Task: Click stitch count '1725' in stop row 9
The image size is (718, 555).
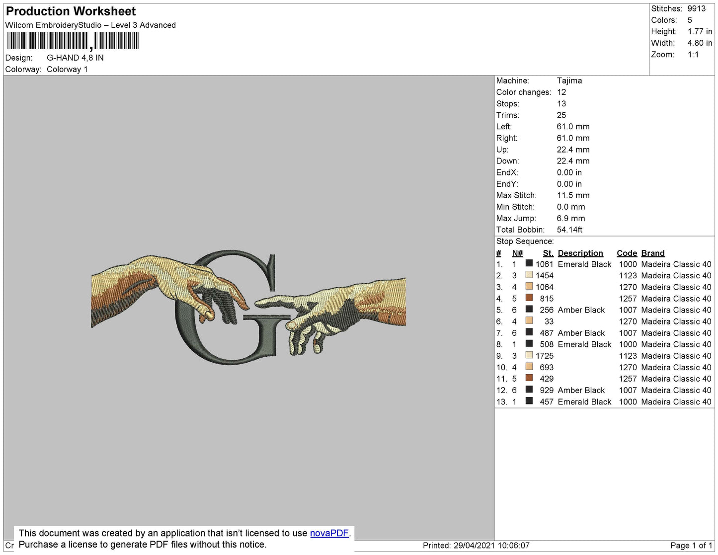Action: tap(545, 356)
